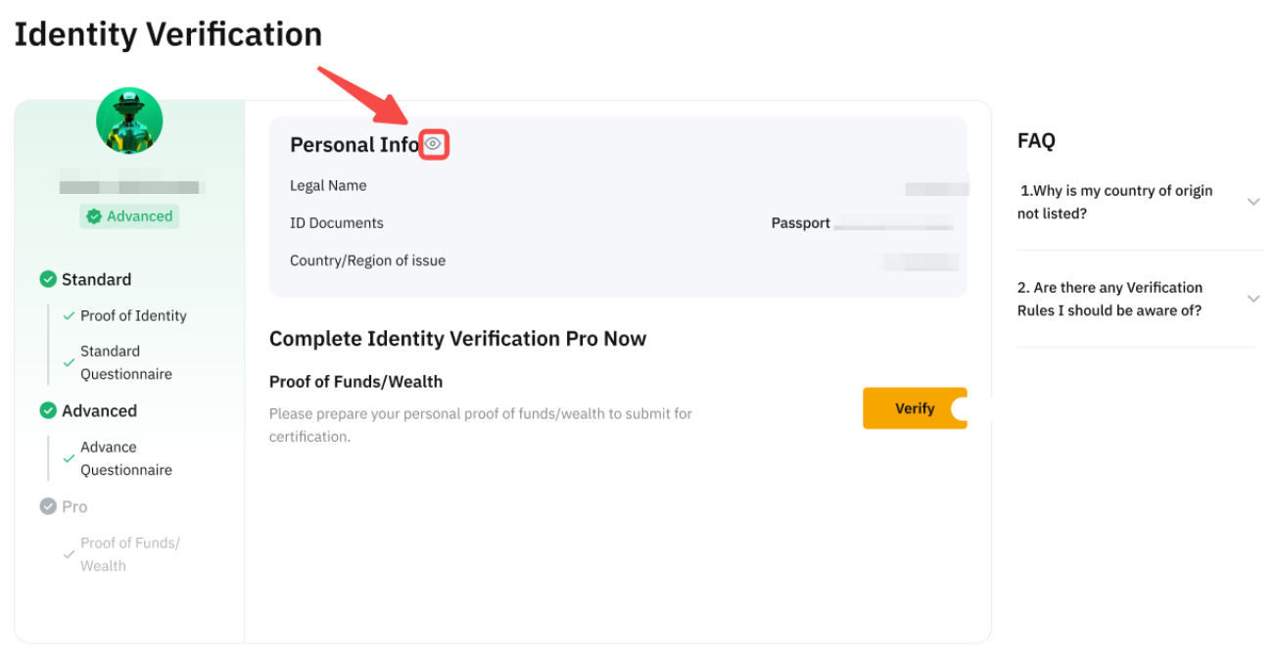Click the Advanced level green checkmark
The width and height of the screenshot is (1274, 662).
pyautogui.click(x=47, y=410)
